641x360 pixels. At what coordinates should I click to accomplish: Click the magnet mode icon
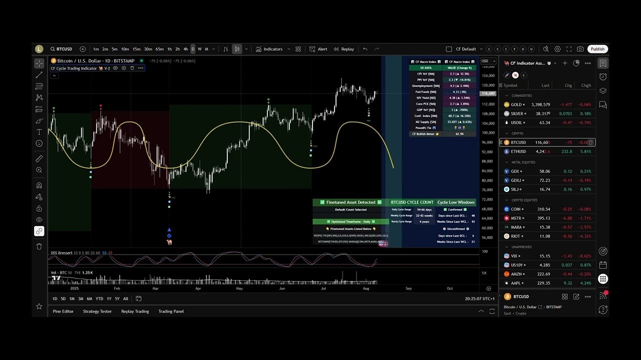tap(39, 185)
